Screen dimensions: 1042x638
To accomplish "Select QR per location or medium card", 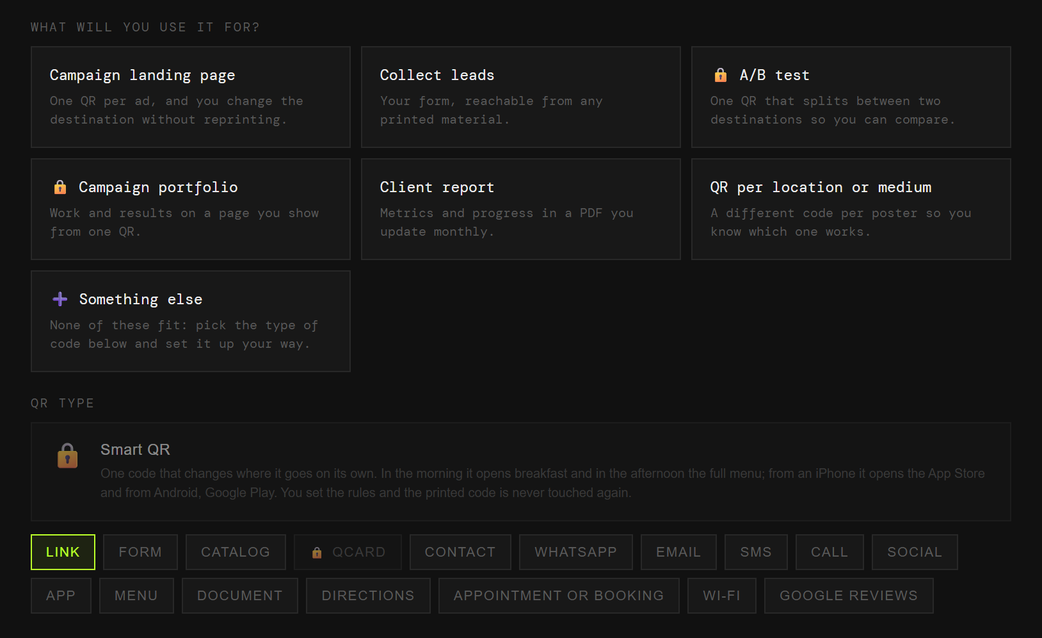I will point(851,209).
